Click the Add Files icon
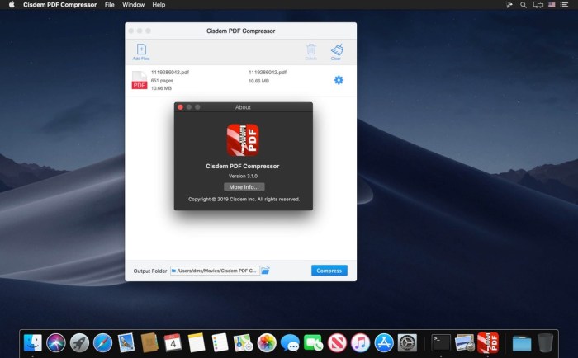Screen dimensions: 578x358 [141, 50]
